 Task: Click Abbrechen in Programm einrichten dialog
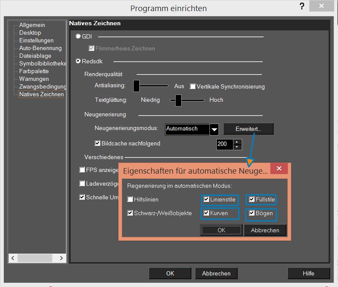[x=216, y=273]
